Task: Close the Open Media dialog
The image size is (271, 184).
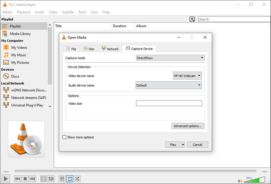Action: 205,37
